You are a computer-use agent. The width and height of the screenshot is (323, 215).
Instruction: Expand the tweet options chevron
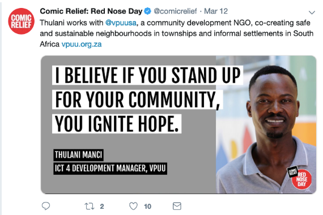click(x=312, y=12)
